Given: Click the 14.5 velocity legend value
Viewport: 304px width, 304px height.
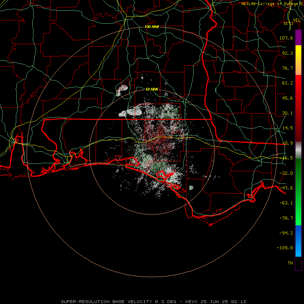Looking at the screenshot, I should coord(287,128).
